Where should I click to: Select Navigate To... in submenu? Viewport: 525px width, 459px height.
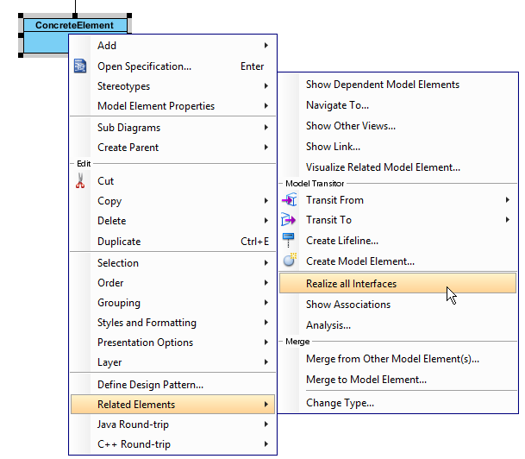[x=397, y=105]
